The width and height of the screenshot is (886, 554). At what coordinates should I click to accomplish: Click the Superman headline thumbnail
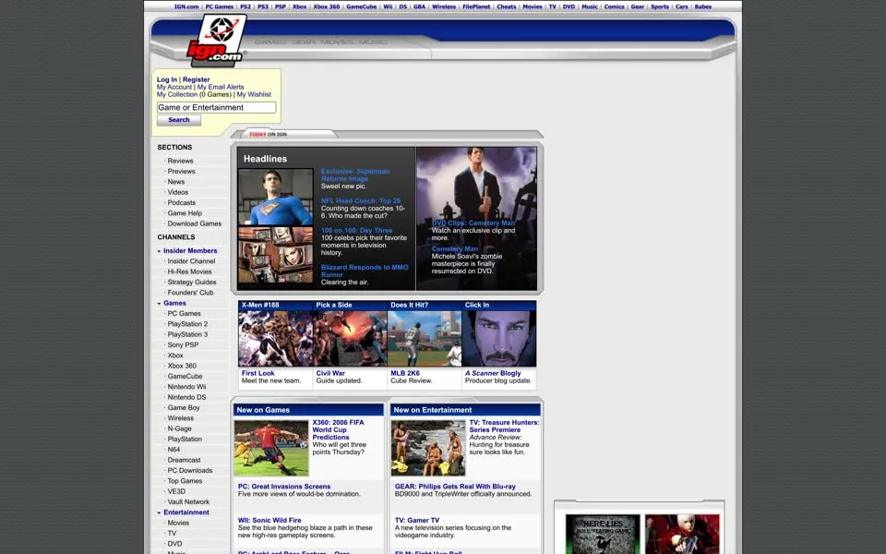(276, 198)
